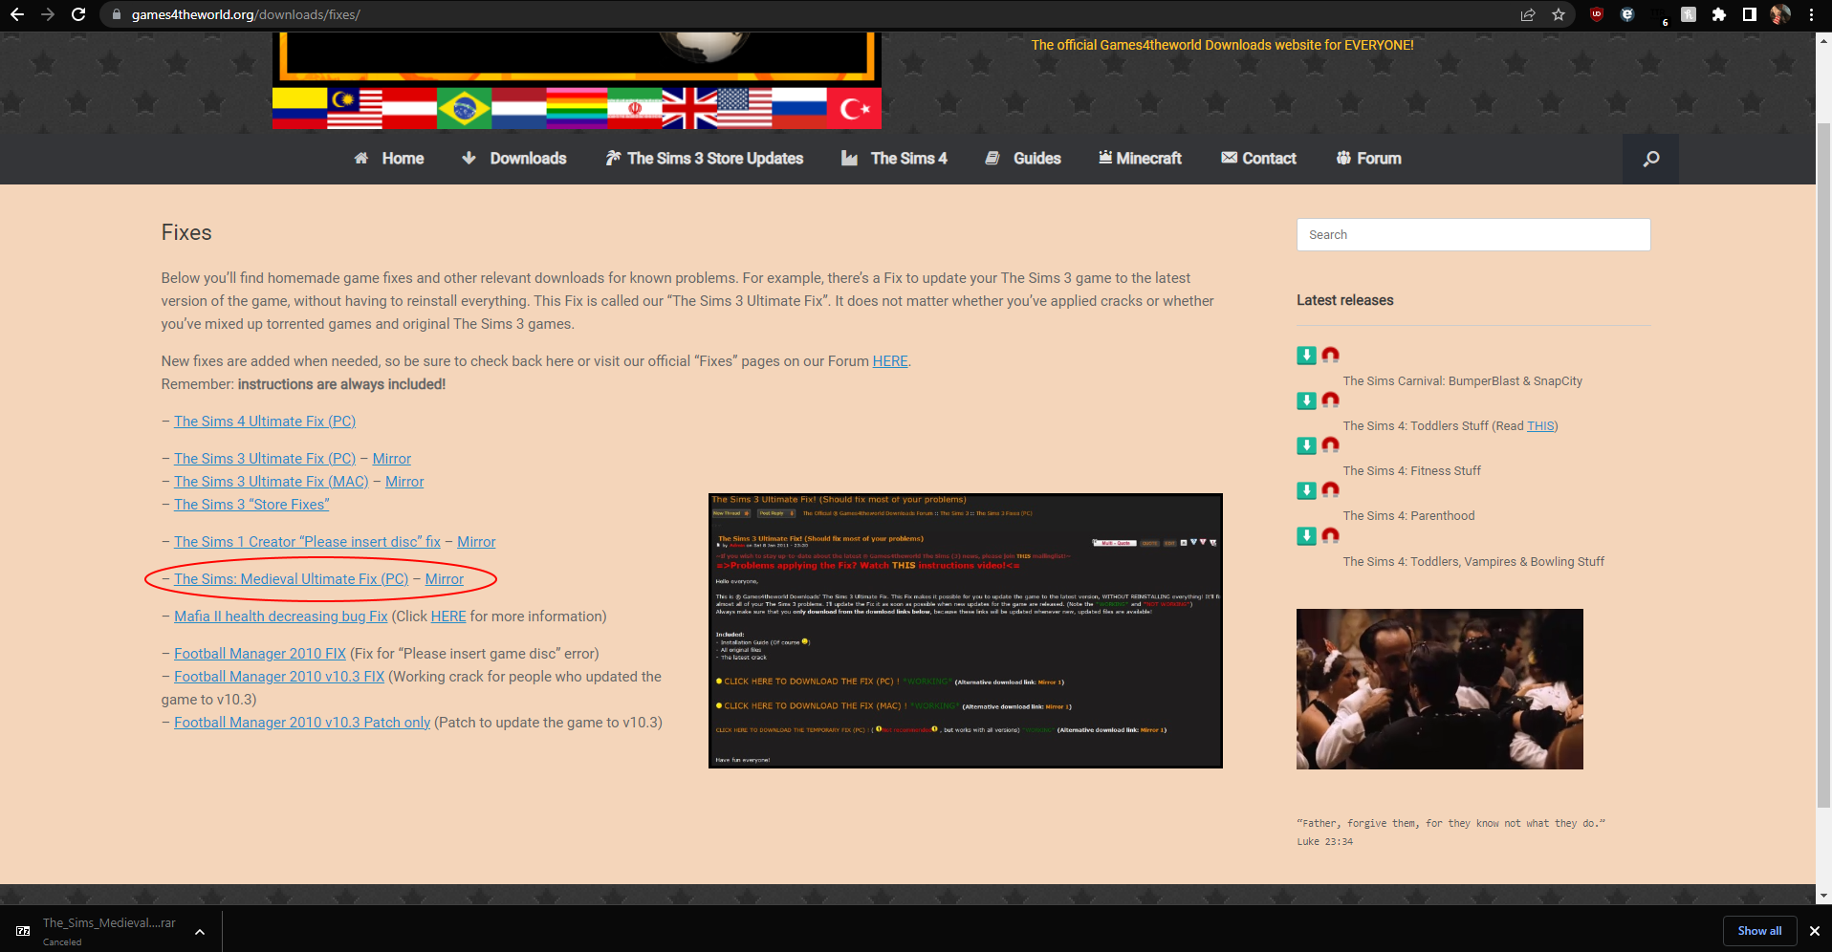
Task: Open The Sims: Medieval Ultimate Fix (PC) link
Action: 291,579
